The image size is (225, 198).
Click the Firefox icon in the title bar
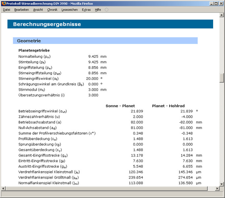(x=4, y=3)
